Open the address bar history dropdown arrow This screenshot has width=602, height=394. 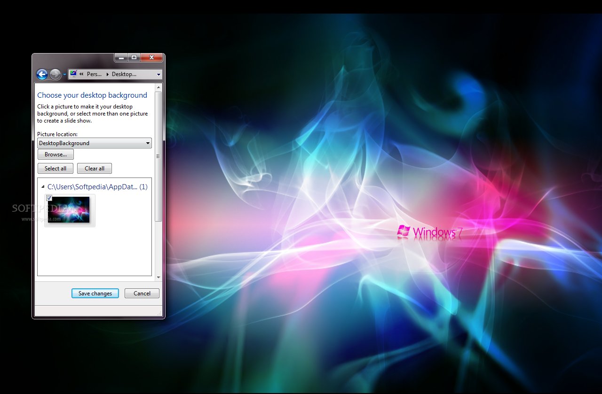pos(158,74)
